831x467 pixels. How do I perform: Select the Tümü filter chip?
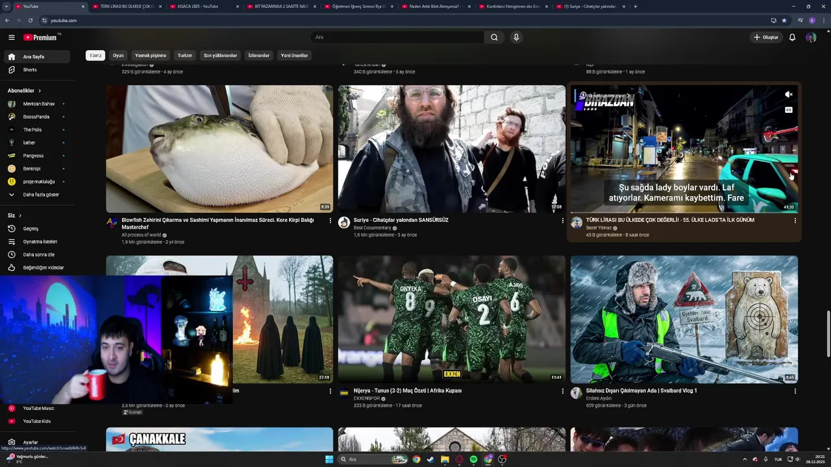pyautogui.click(x=95, y=56)
